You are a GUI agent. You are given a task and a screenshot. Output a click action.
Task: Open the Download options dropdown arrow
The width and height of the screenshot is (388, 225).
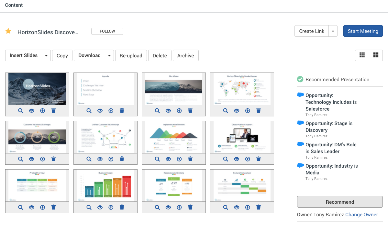(x=109, y=55)
